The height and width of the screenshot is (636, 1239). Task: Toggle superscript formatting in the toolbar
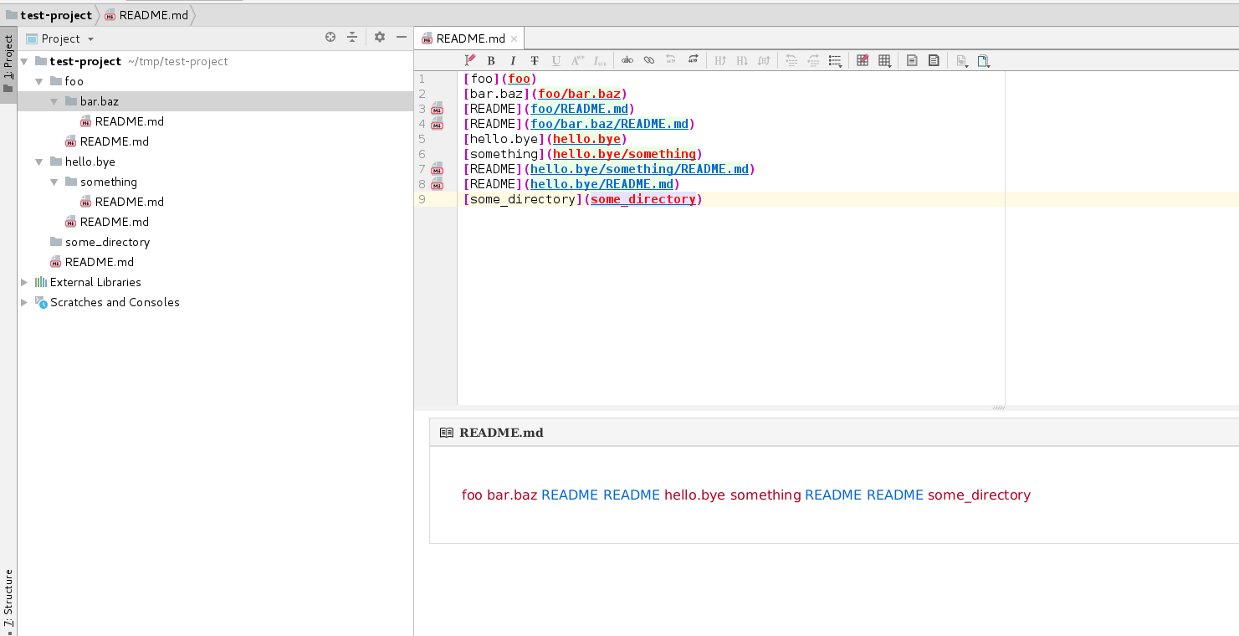tap(577, 59)
